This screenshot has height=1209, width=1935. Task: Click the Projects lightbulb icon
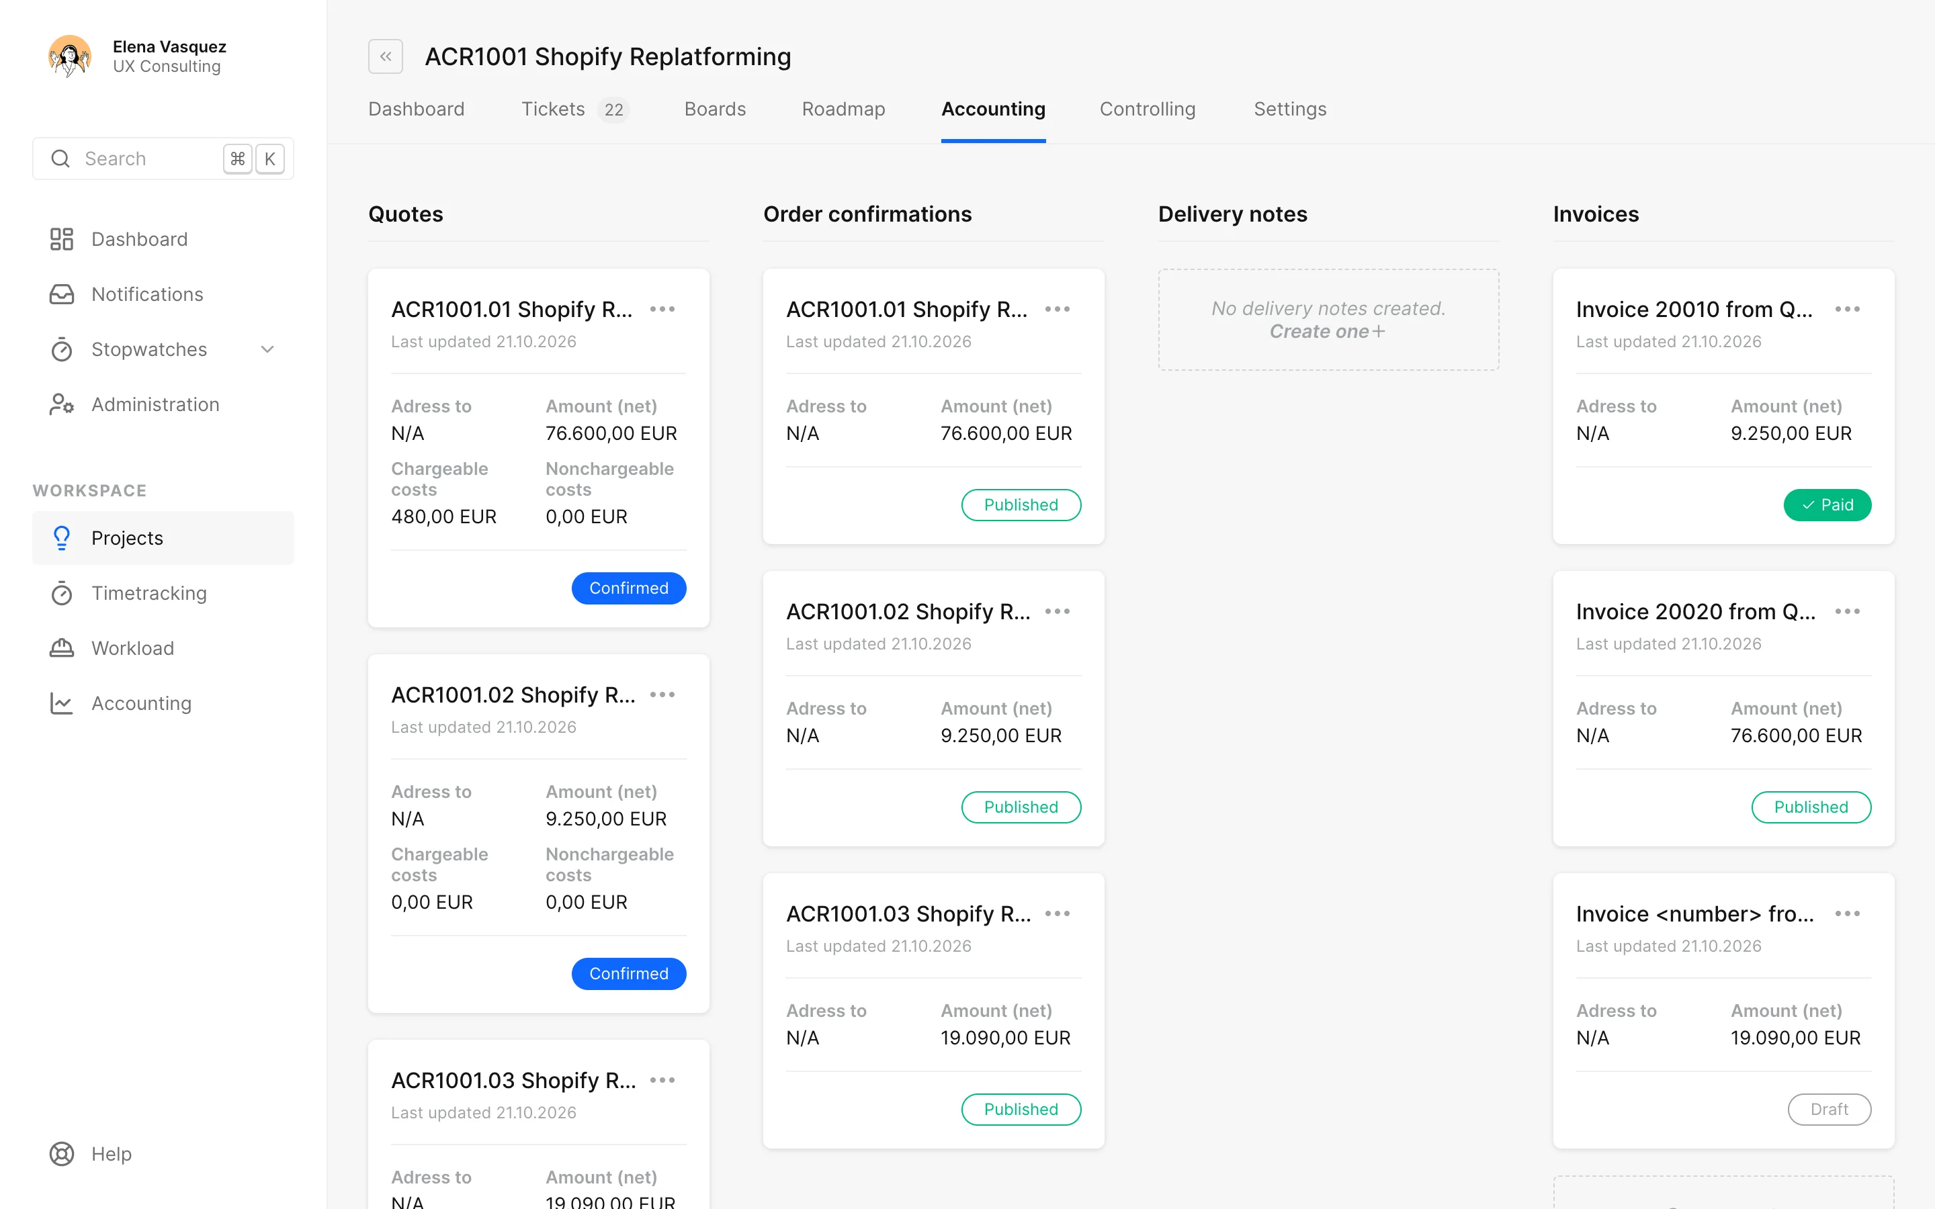[x=62, y=538]
